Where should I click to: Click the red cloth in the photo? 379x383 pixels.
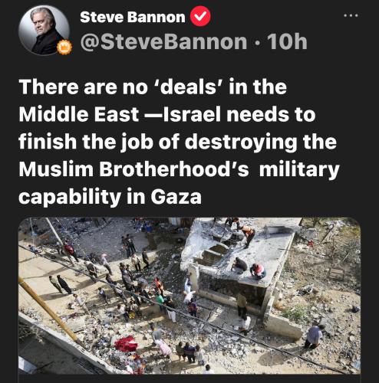pyautogui.click(x=126, y=344)
